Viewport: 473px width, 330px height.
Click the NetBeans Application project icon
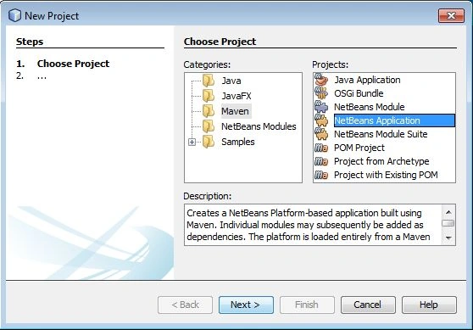tap(321, 120)
